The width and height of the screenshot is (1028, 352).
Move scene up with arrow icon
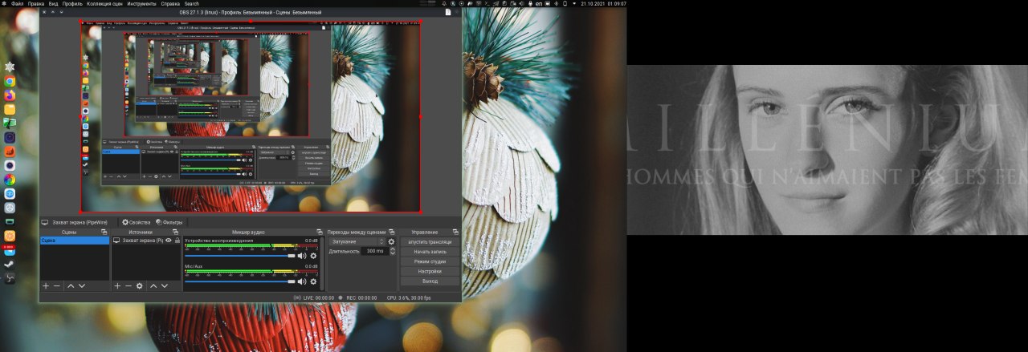tap(71, 285)
